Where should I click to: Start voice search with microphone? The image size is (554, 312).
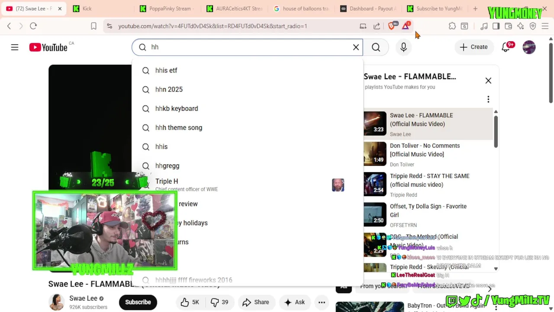click(403, 47)
